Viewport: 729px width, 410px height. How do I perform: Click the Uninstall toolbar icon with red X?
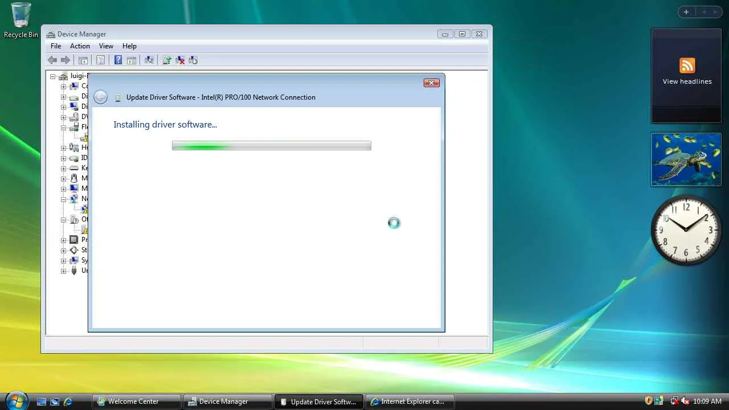click(x=180, y=60)
